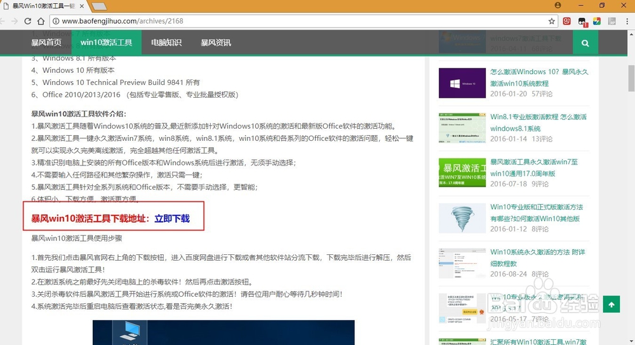
Task: Click the tornado image thumbnail
Action: (x=462, y=218)
